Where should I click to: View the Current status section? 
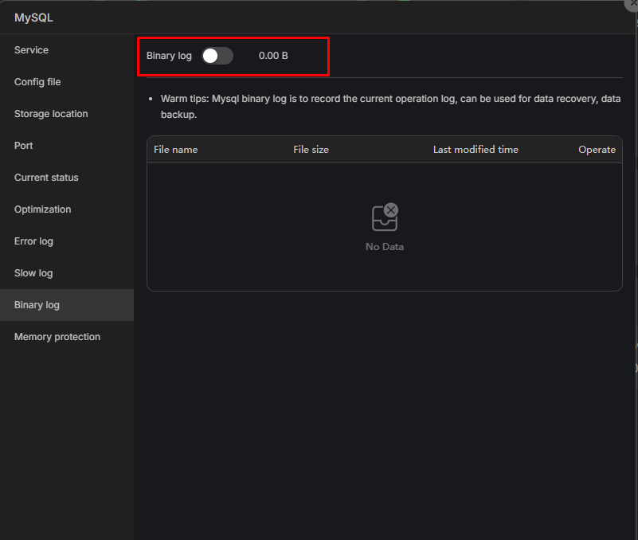click(67, 178)
